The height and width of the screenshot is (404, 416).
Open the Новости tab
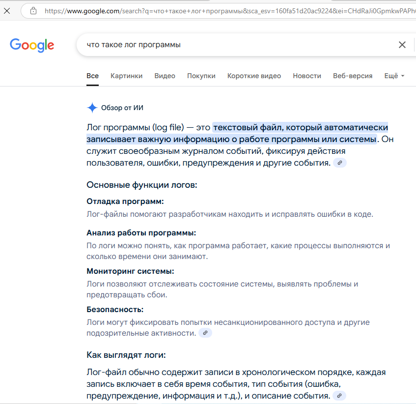tap(307, 76)
